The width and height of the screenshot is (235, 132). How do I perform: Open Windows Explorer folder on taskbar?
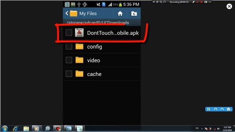[x=26, y=129]
